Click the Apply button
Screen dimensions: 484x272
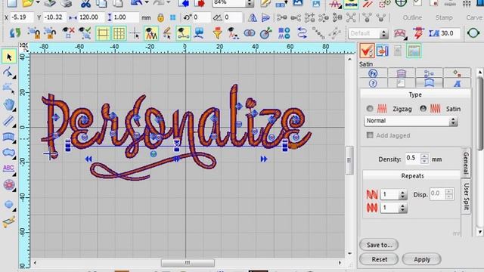click(422, 259)
